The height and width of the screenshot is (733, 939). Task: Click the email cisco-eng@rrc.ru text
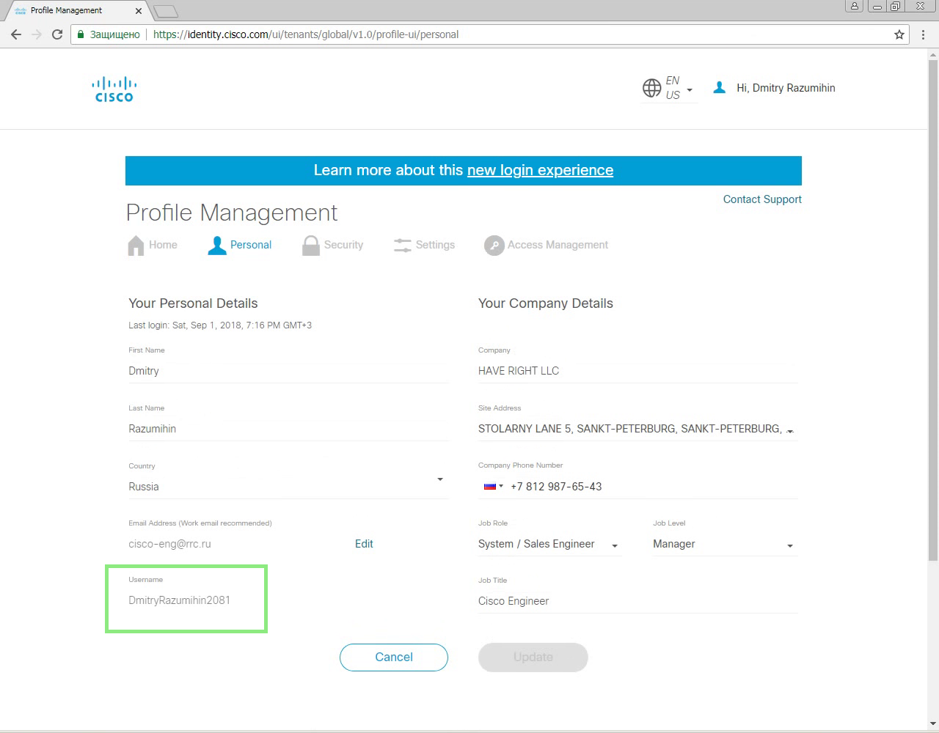(x=169, y=544)
